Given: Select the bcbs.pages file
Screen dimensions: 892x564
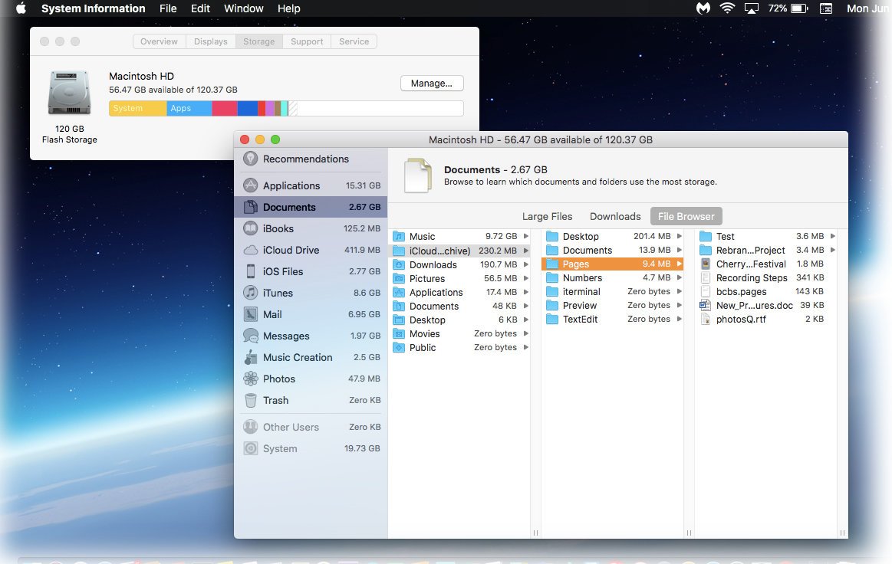Looking at the screenshot, I should (741, 292).
